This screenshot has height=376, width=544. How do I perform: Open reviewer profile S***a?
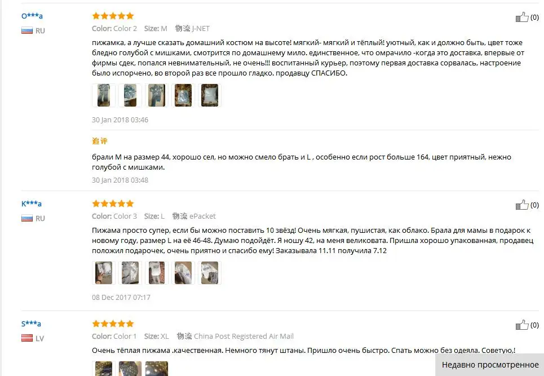point(31,324)
